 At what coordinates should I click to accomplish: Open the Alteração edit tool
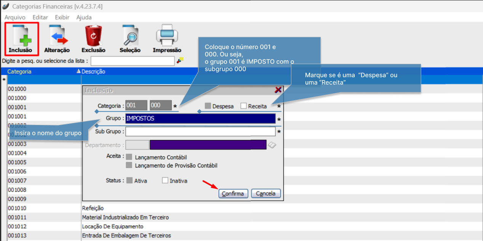click(x=57, y=35)
